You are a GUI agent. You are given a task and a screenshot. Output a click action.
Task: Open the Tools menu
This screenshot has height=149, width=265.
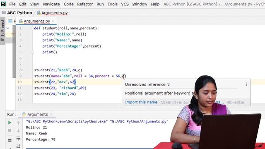(113, 4)
